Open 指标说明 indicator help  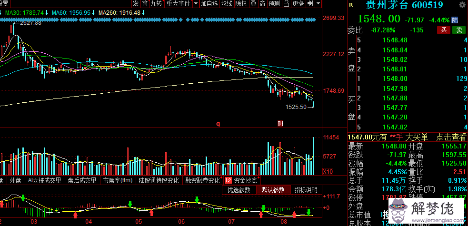(x=306, y=190)
